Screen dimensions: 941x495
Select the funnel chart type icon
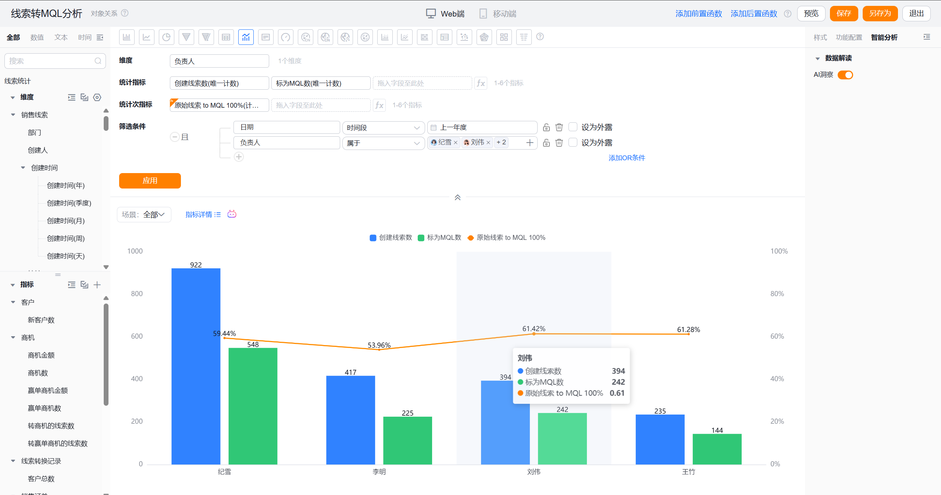(186, 37)
